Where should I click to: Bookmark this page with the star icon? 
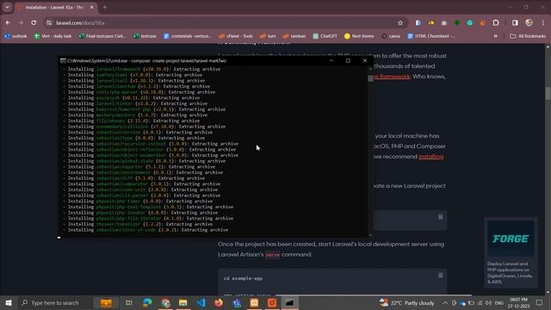point(399,23)
